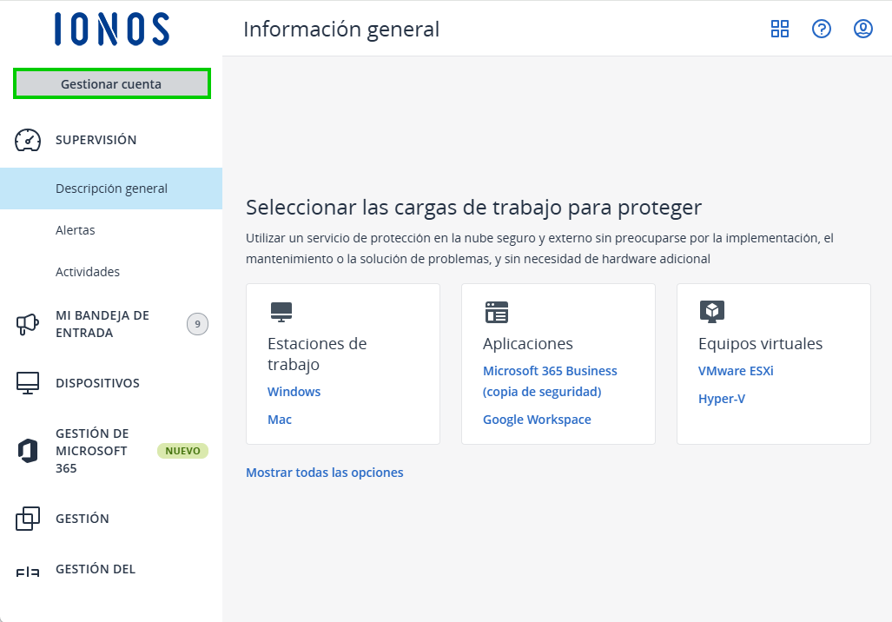Open the Actividades menu item
Viewport: 892px width, 622px height.
tap(87, 271)
